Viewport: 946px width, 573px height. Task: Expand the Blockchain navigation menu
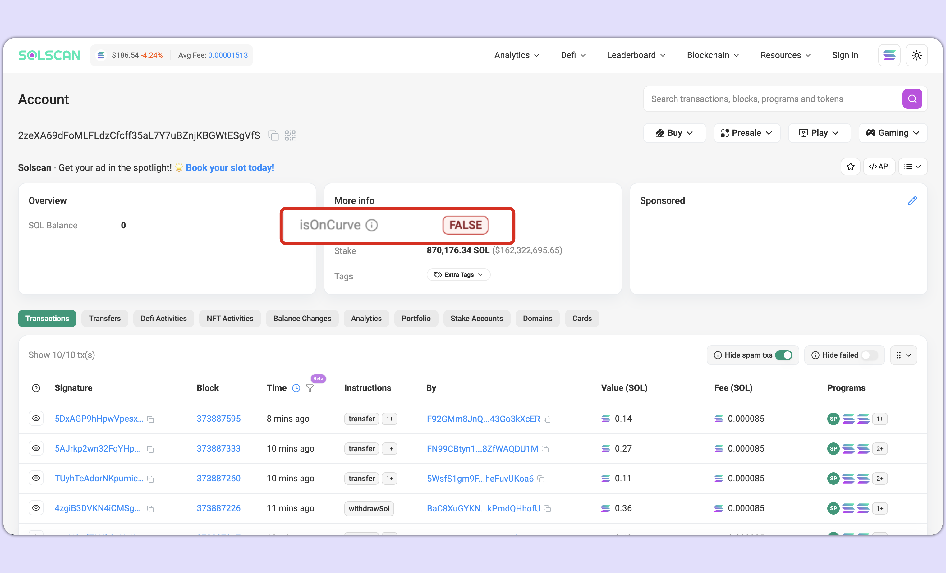tap(712, 55)
